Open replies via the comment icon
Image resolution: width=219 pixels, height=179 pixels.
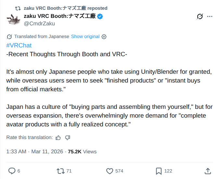pyautogui.click(x=12, y=171)
